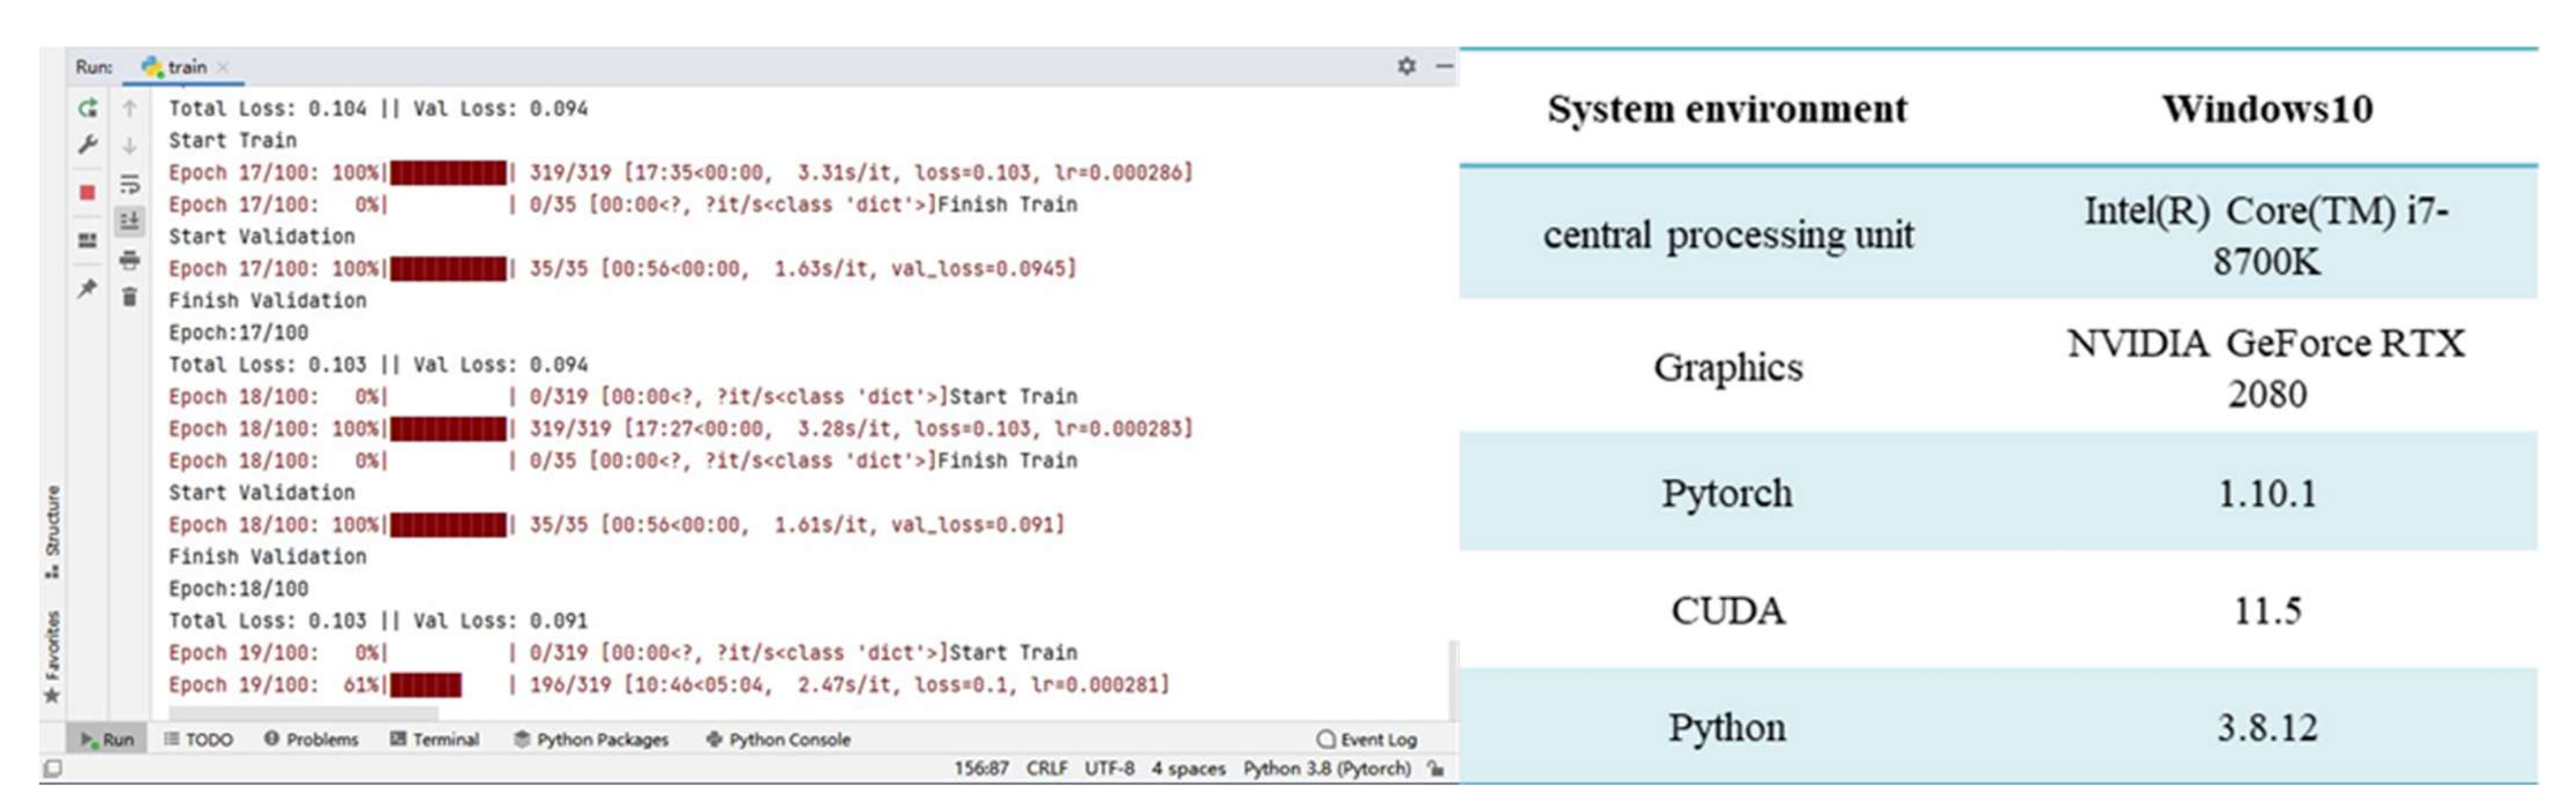Clear all console output with trash icon
Screen dimensions: 2576x806
[x=129, y=297]
